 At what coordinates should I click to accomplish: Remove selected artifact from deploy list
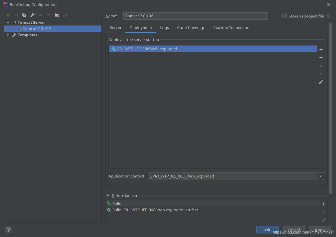[x=321, y=57]
